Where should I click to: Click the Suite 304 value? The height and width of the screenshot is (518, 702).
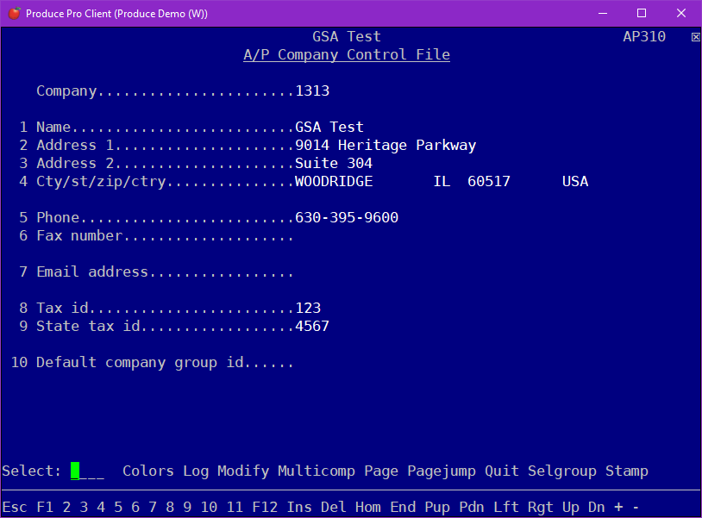(334, 163)
